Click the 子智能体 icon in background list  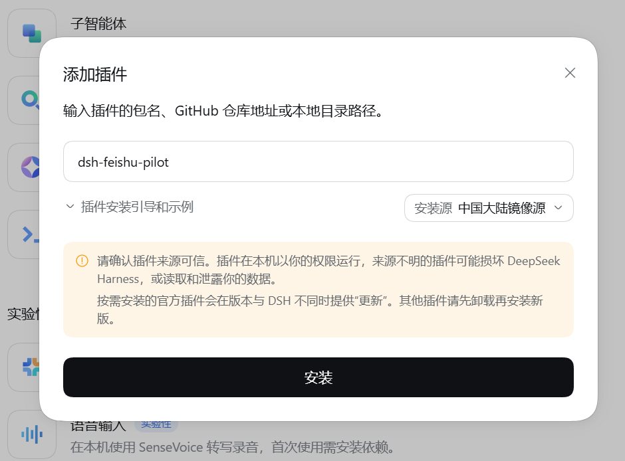click(x=31, y=33)
